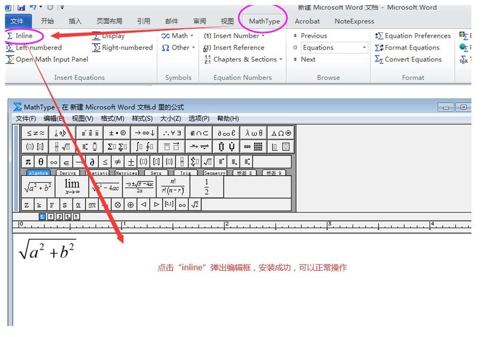Open 帮助(H) menu in MathType
Screen dimensions: 491x337
[227, 118]
